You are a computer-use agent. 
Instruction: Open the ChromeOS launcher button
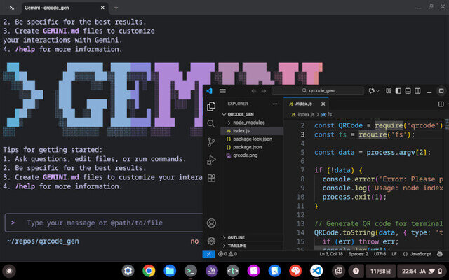(x=9, y=271)
